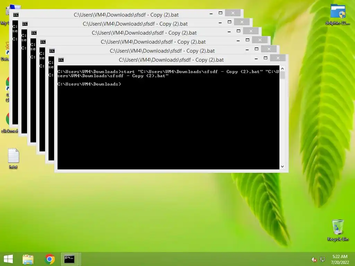Image resolution: width=355 pixels, height=266 pixels.
Task: Maximize the frontmost command prompt window
Action: [265, 58]
